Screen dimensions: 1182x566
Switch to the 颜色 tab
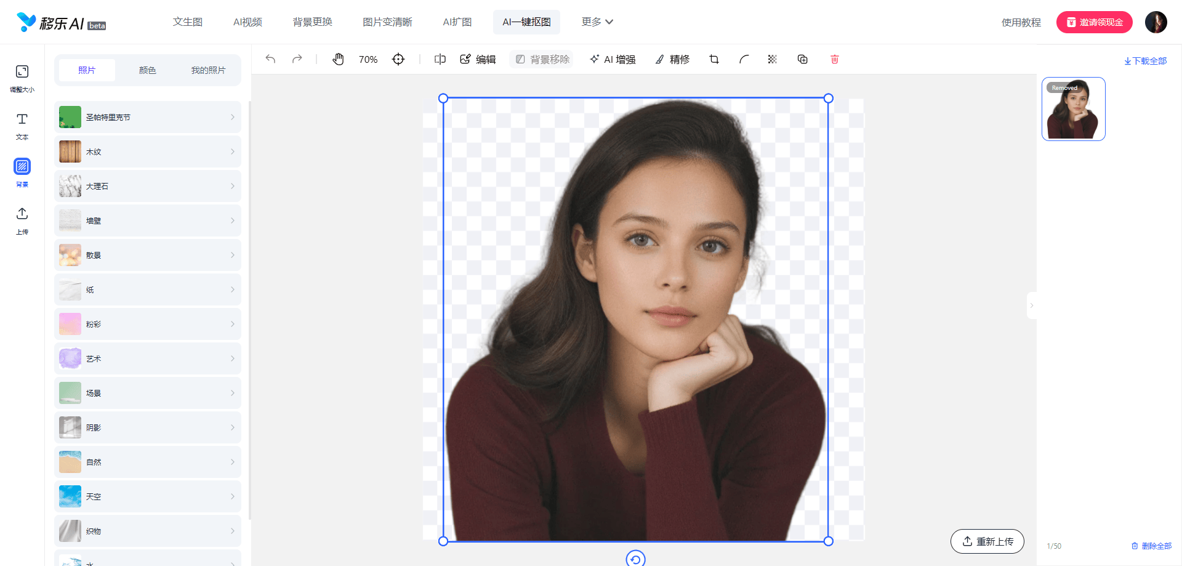[x=148, y=70]
